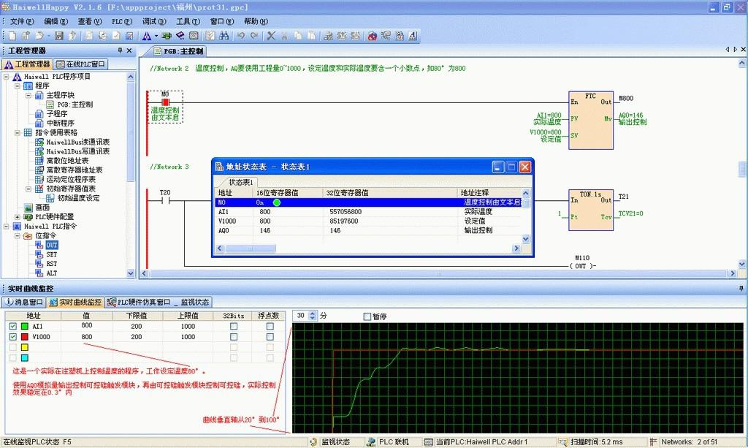Click the Redo arrow icon
Image resolution: width=748 pixels, height=448 pixels.
[x=253, y=35]
